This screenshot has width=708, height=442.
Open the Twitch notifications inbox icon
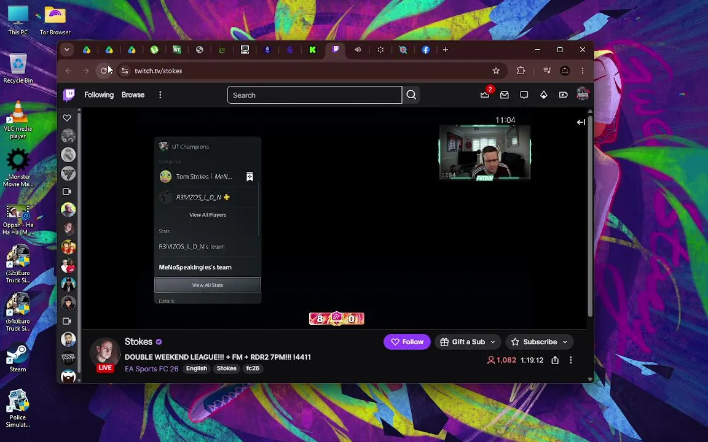[505, 95]
